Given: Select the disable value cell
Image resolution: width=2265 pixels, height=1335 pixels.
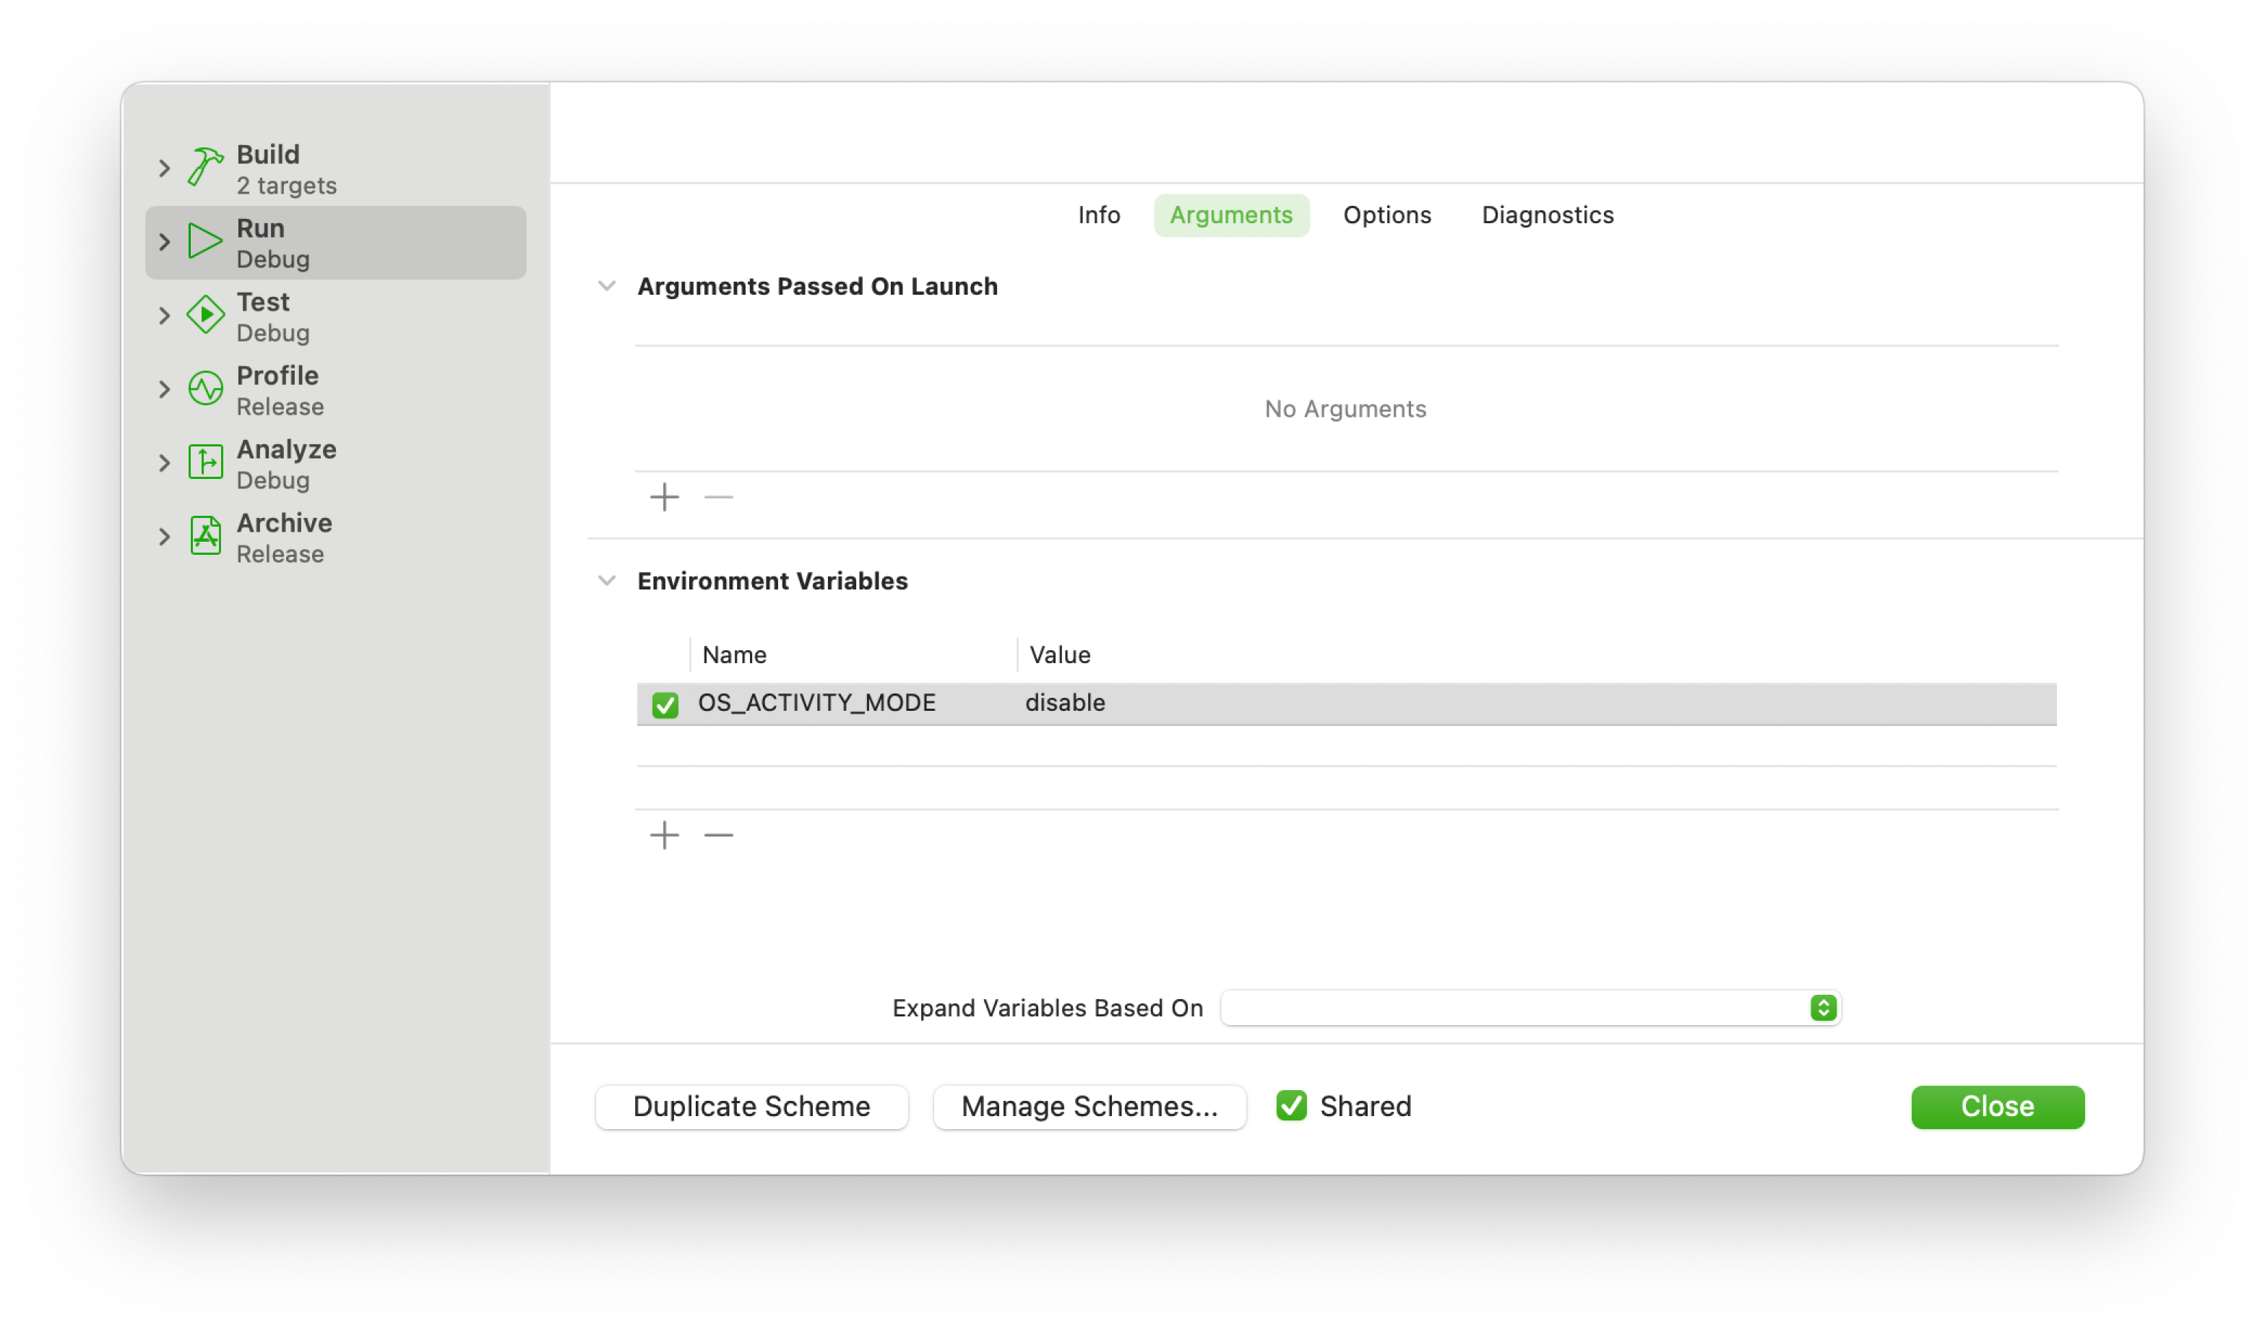Looking at the screenshot, I should (x=1065, y=704).
